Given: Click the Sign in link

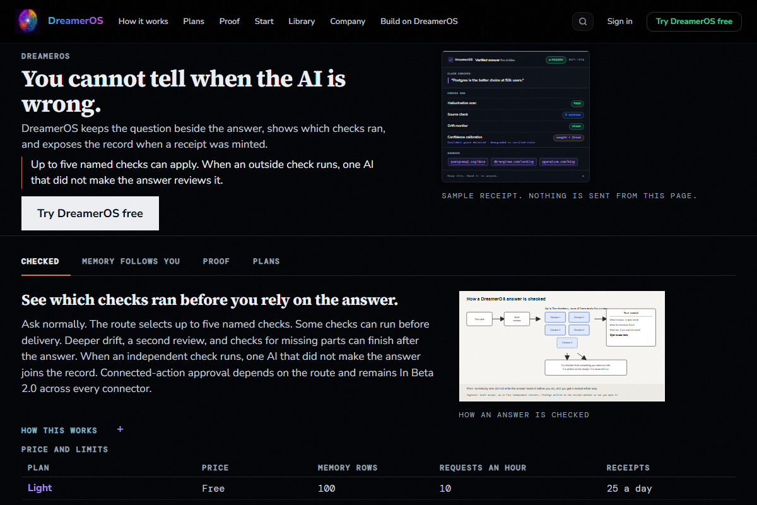Looking at the screenshot, I should [x=619, y=21].
